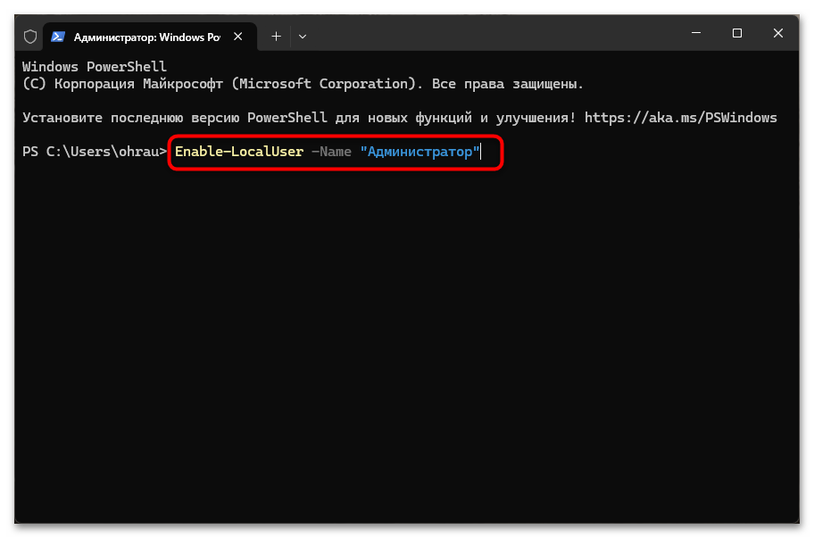This screenshot has width=814, height=538.
Task: Click the Enable-LocalUser command text
Action: tap(239, 152)
